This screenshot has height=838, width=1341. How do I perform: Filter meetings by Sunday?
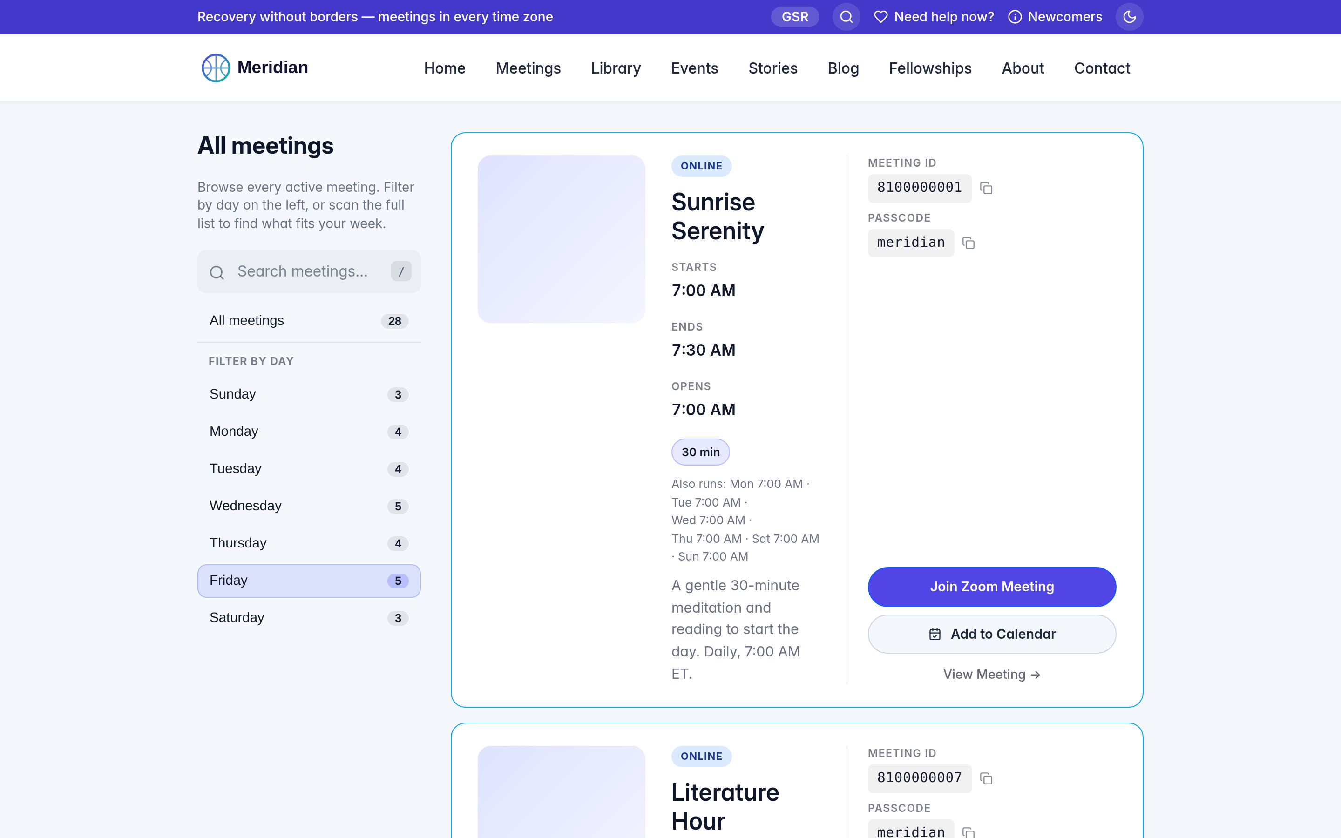click(309, 394)
